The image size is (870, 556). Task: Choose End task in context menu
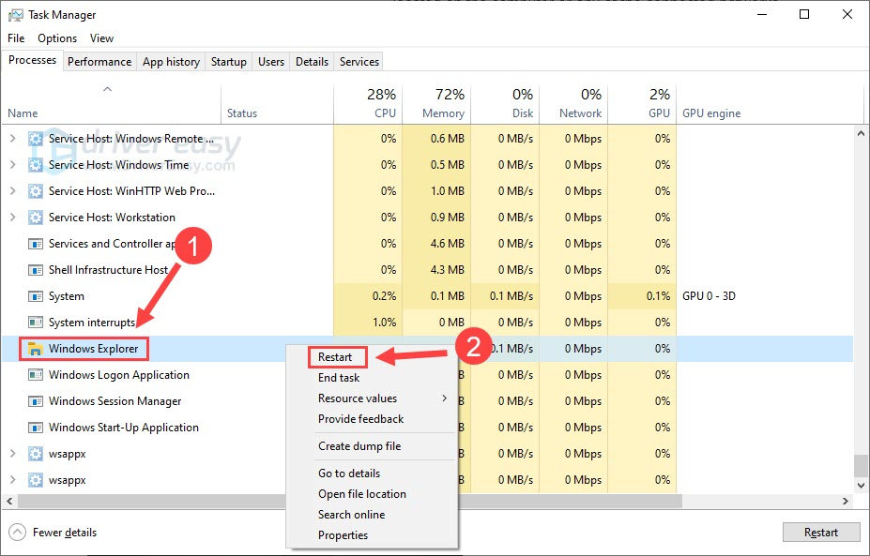tap(339, 378)
